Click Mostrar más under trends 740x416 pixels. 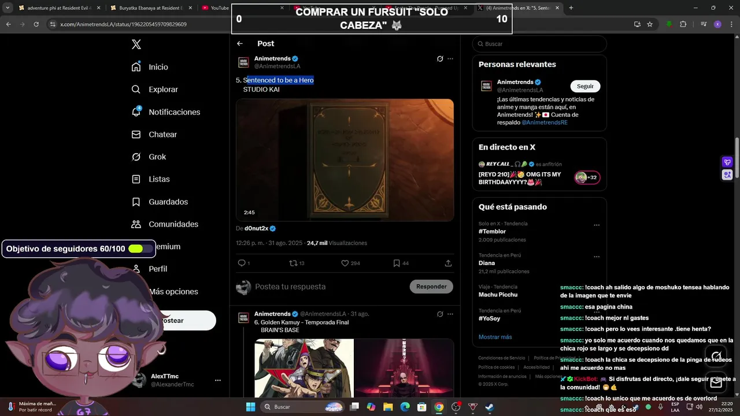[x=495, y=337]
